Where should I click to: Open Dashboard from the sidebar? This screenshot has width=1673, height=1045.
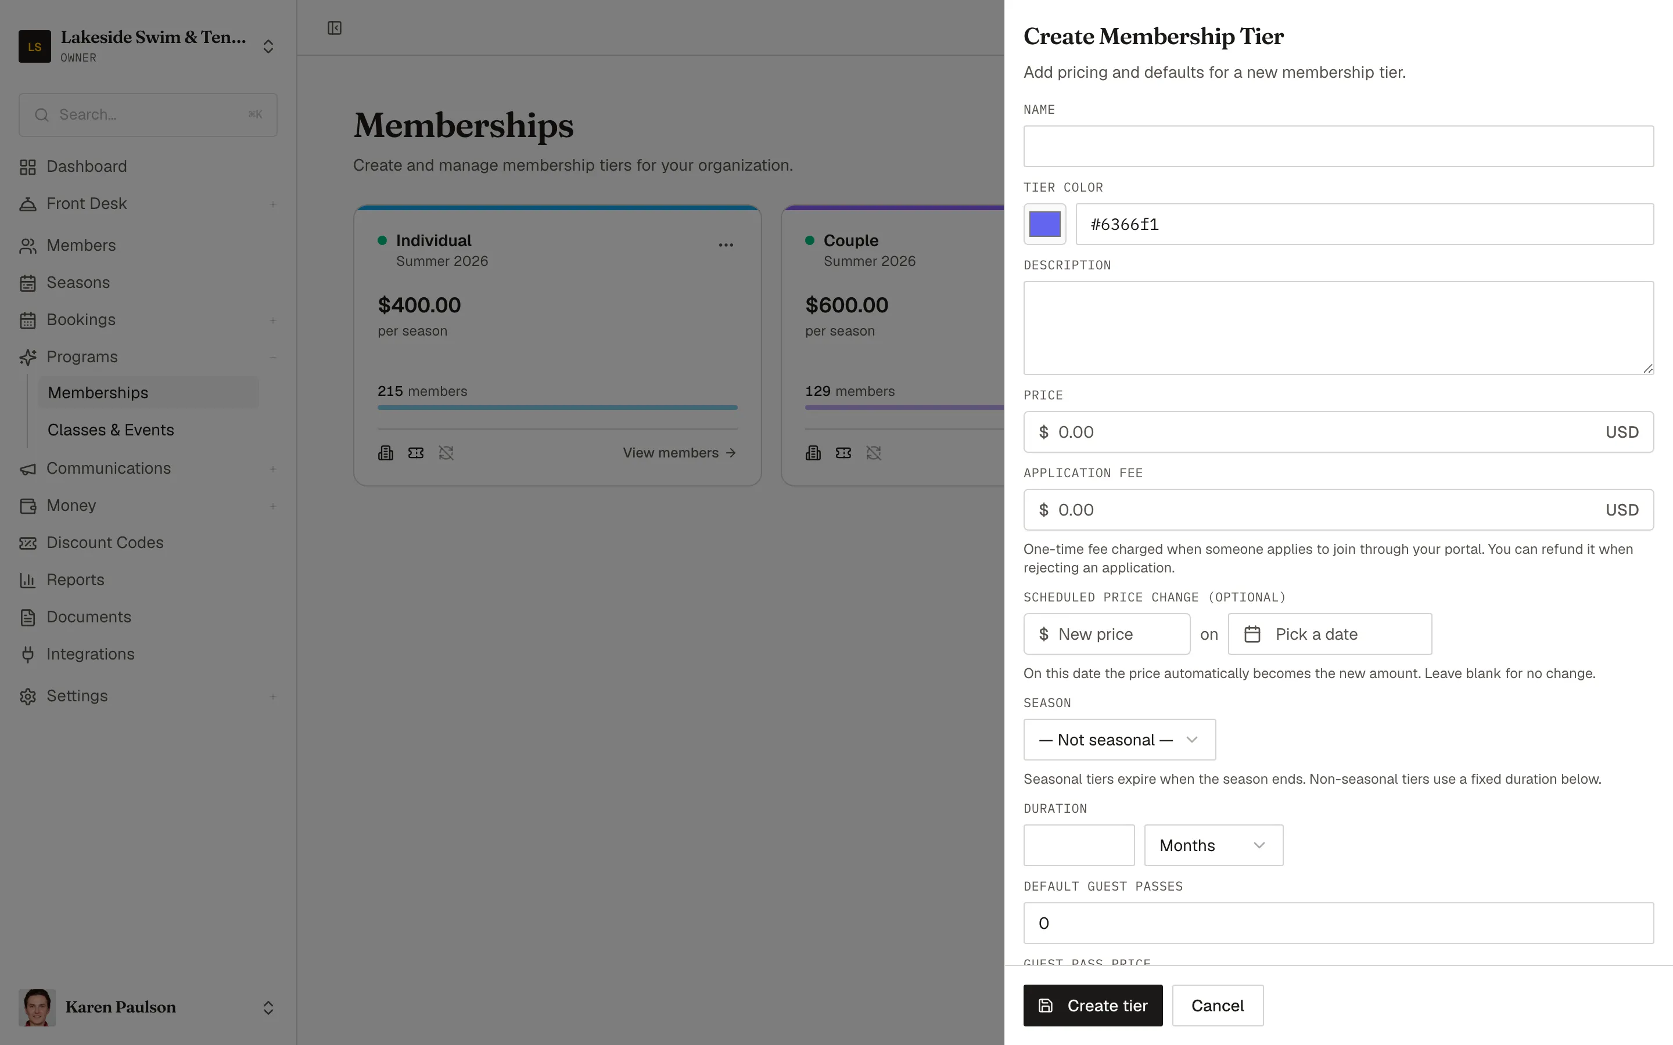[87, 167]
